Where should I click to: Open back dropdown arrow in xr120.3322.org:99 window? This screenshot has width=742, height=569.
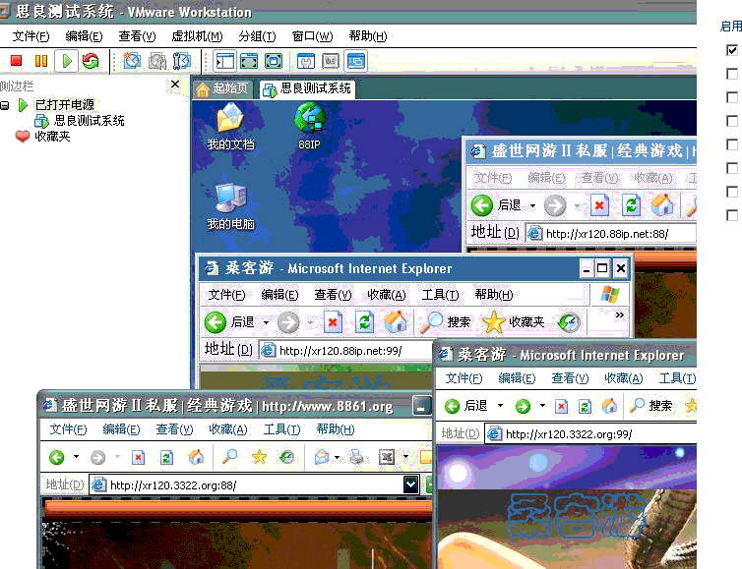click(500, 406)
